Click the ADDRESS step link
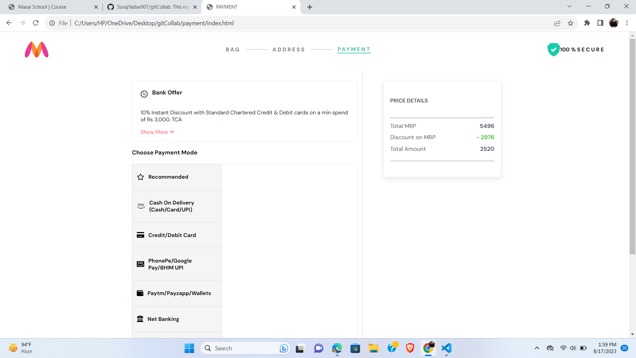Viewport: 636px width, 358px height. [x=289, y=49]
